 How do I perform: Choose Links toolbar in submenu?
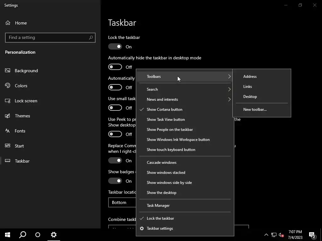click(262, 87)
